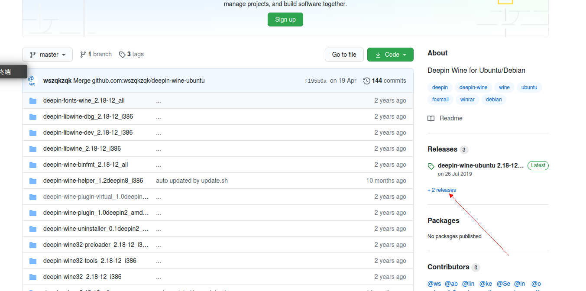586x291 pixels.
Task: Click the release tag icon
Action: coord(431,166)
